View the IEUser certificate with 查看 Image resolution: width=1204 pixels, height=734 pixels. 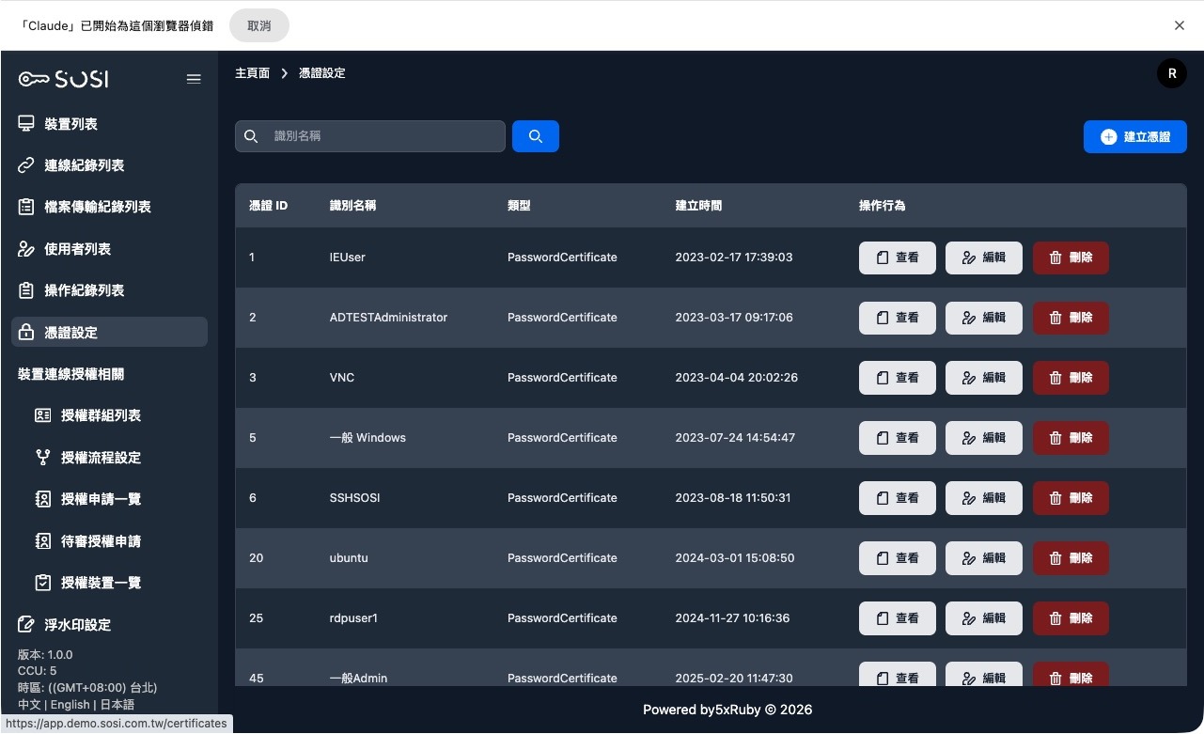click(897, 258)
